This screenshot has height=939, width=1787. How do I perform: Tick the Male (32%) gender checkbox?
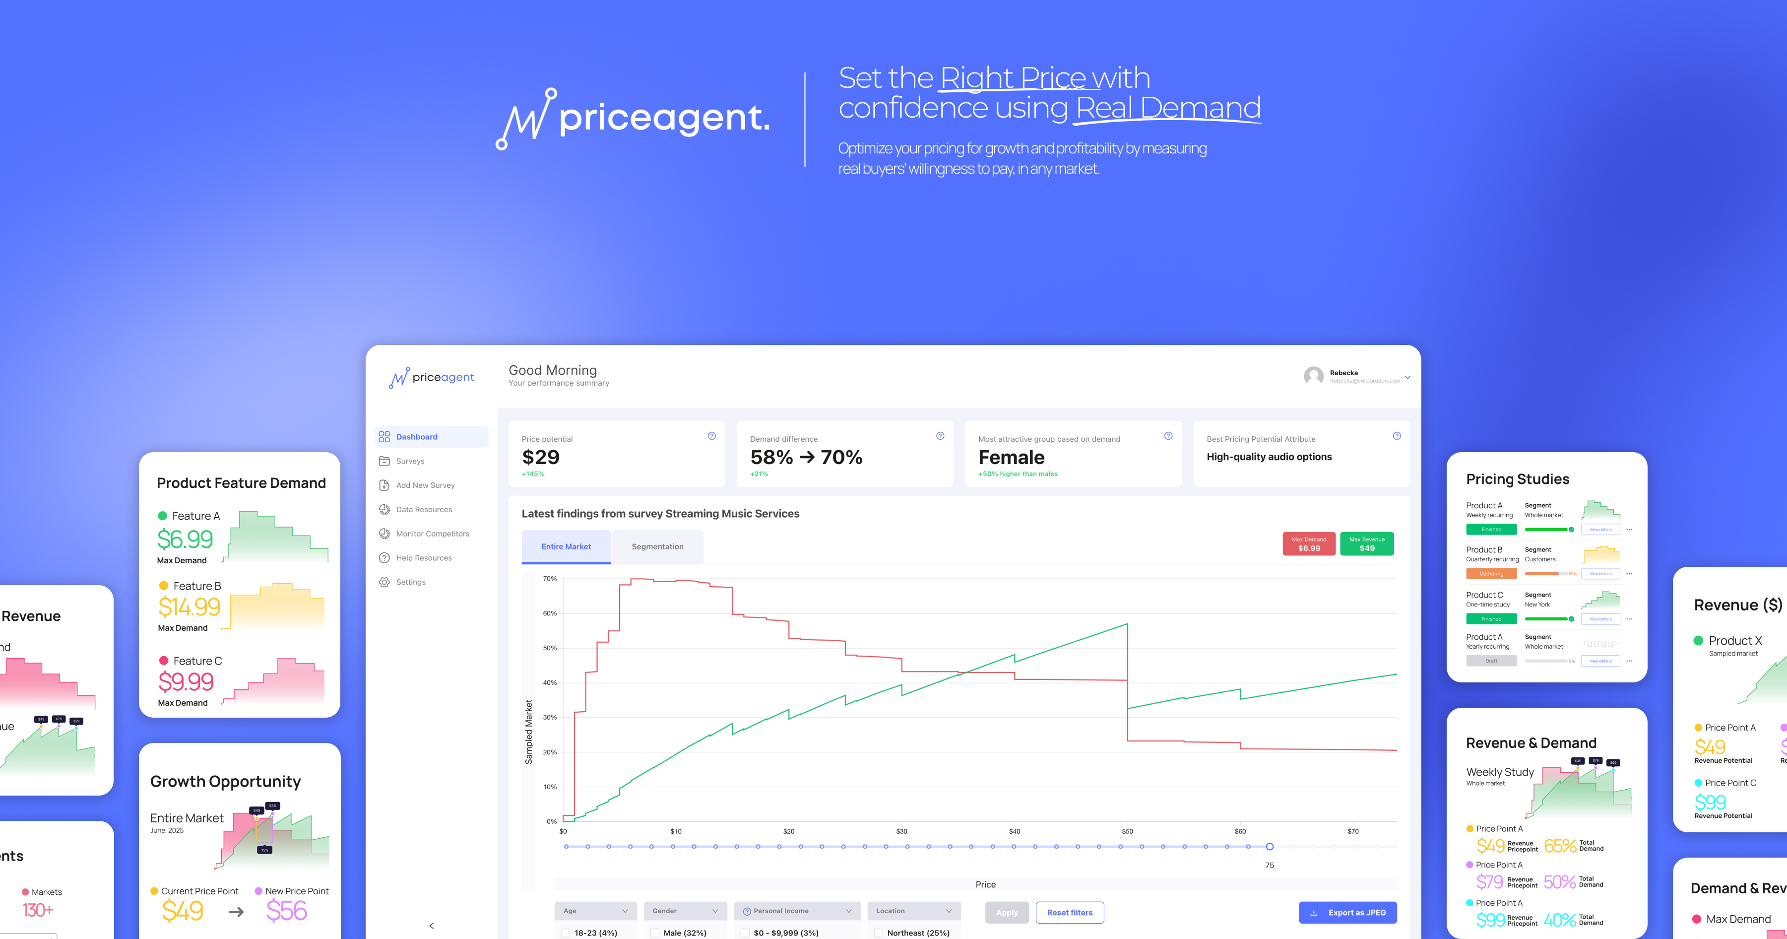point(655,933)
